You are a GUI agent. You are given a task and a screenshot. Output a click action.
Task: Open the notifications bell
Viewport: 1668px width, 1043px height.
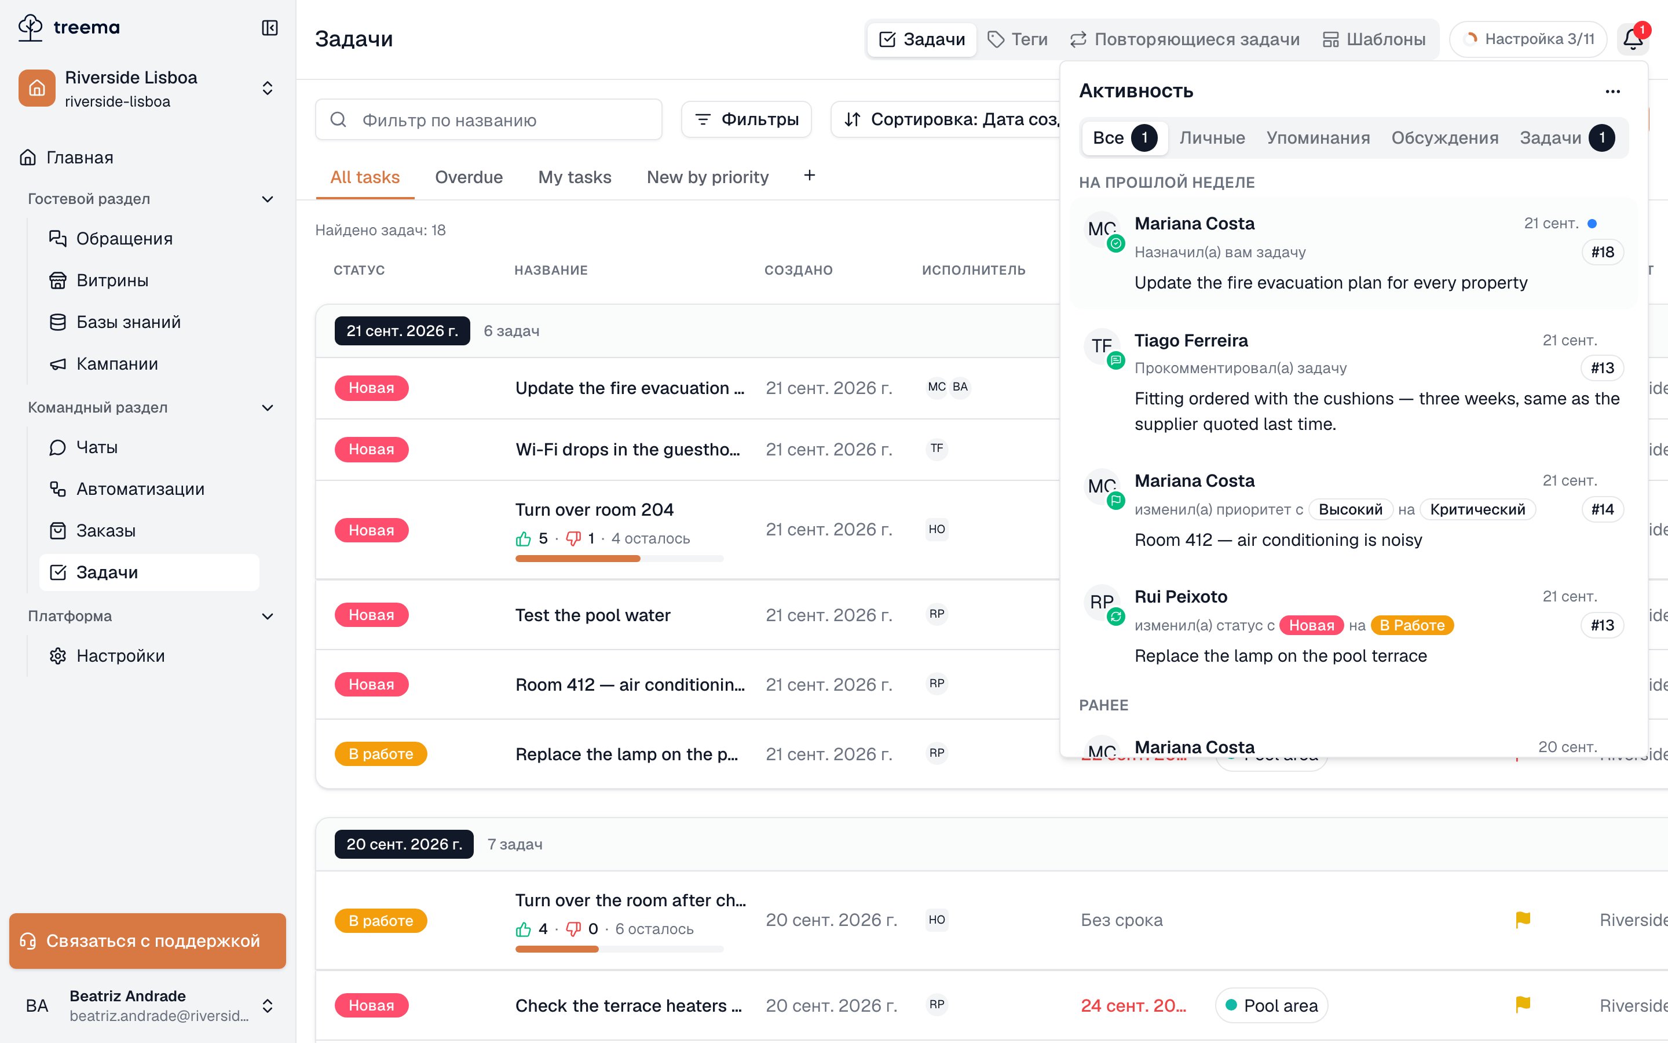point(1632,39)
